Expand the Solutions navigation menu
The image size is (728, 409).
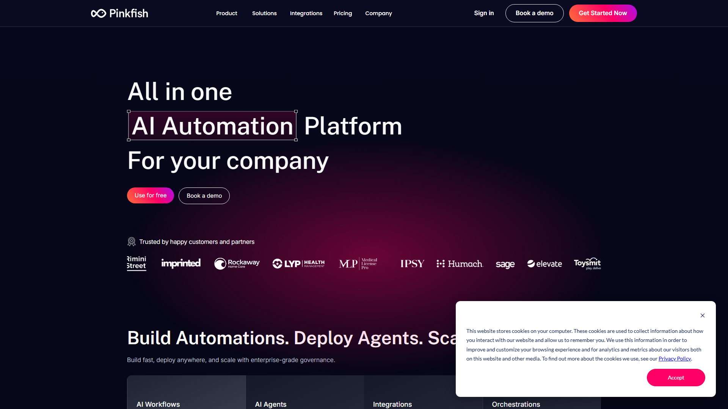[264, 13]
